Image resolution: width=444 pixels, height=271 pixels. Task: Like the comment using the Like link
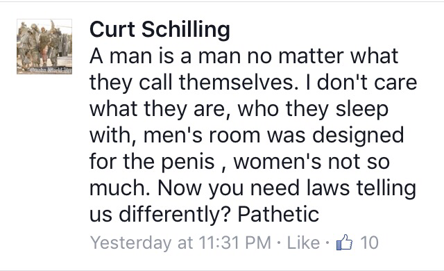[x=303, y=243]
